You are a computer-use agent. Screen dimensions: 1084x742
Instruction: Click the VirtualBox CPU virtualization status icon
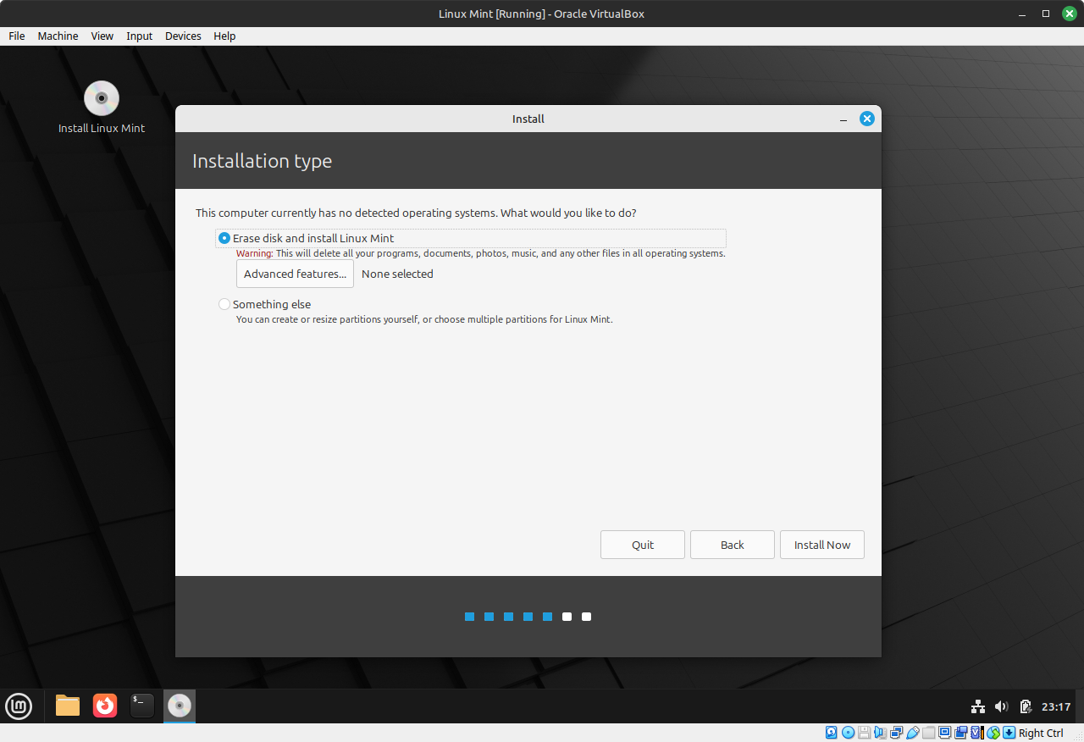[977, 733]
